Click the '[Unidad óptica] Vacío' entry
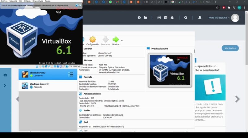Viewport: 248px width, 138px height. click(114, 101)
